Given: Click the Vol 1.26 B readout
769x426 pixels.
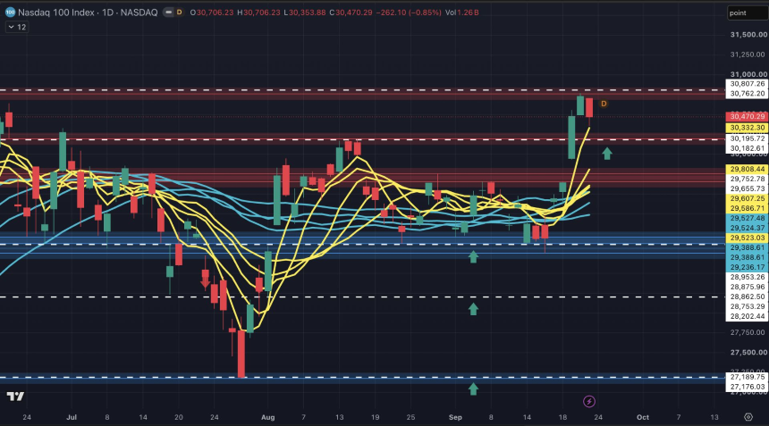Looking at the screenshot, I should point(462,13).
